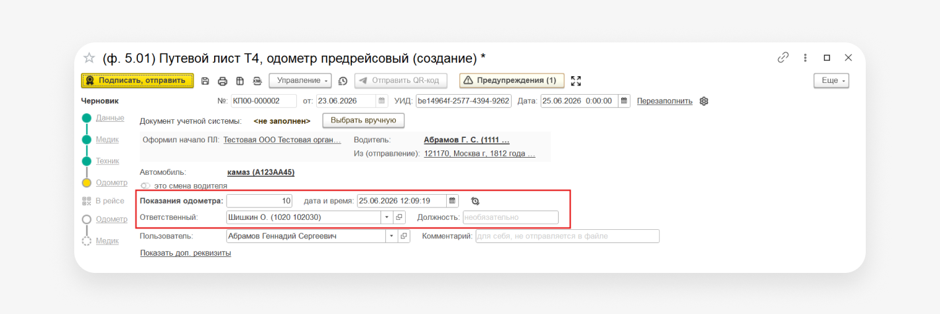Click the print icon in toolbar
Image resolution: width=940 pixels, height=314 pixels.
coord(223,81)
